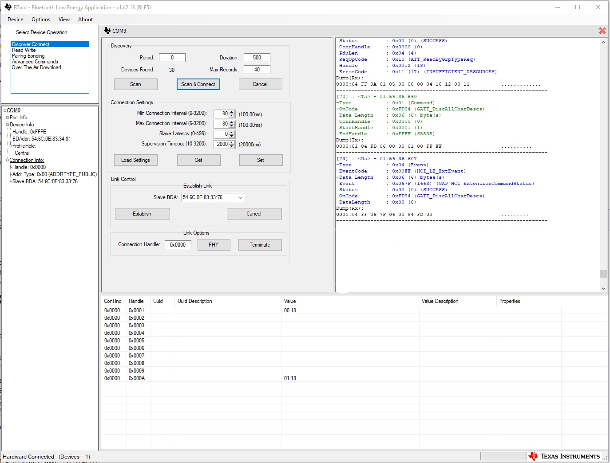This screenshot has height=463, width=610.
Task: Open the Device menu
Action: (x=16, y=20)
